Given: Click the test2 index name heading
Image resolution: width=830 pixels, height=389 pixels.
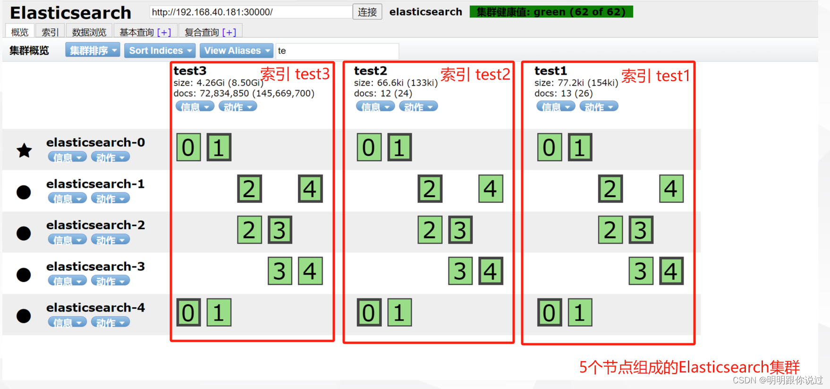Looking at the screenshot, I should pos(371,71).
